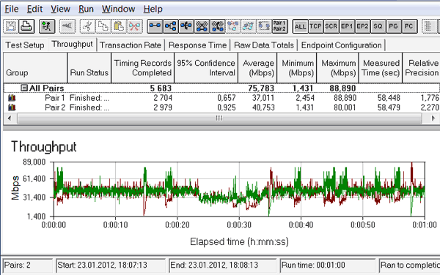Click the horizontal scrollbar right arrow
Screen dimensions: 440x275
[433, 118]
